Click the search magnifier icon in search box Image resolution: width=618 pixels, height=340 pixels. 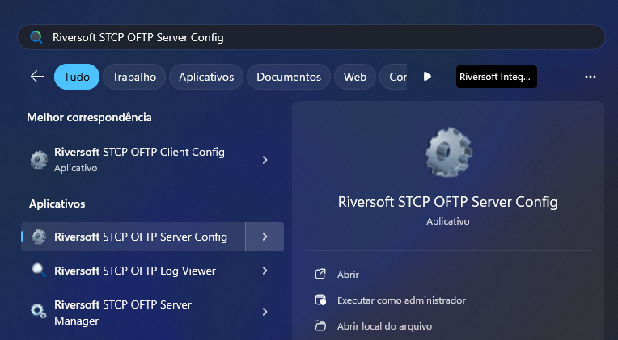pyautogui.click(x=36, y=37)
